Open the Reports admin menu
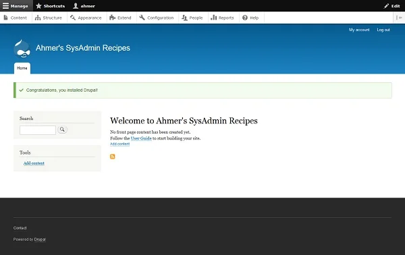This screenshot has height=255, width=405. pyautogui.click(x=222, y=18)
